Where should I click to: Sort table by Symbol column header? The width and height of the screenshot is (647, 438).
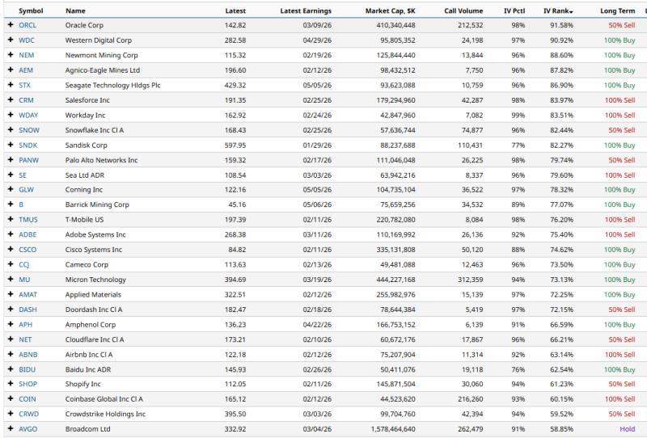point(31,11)
